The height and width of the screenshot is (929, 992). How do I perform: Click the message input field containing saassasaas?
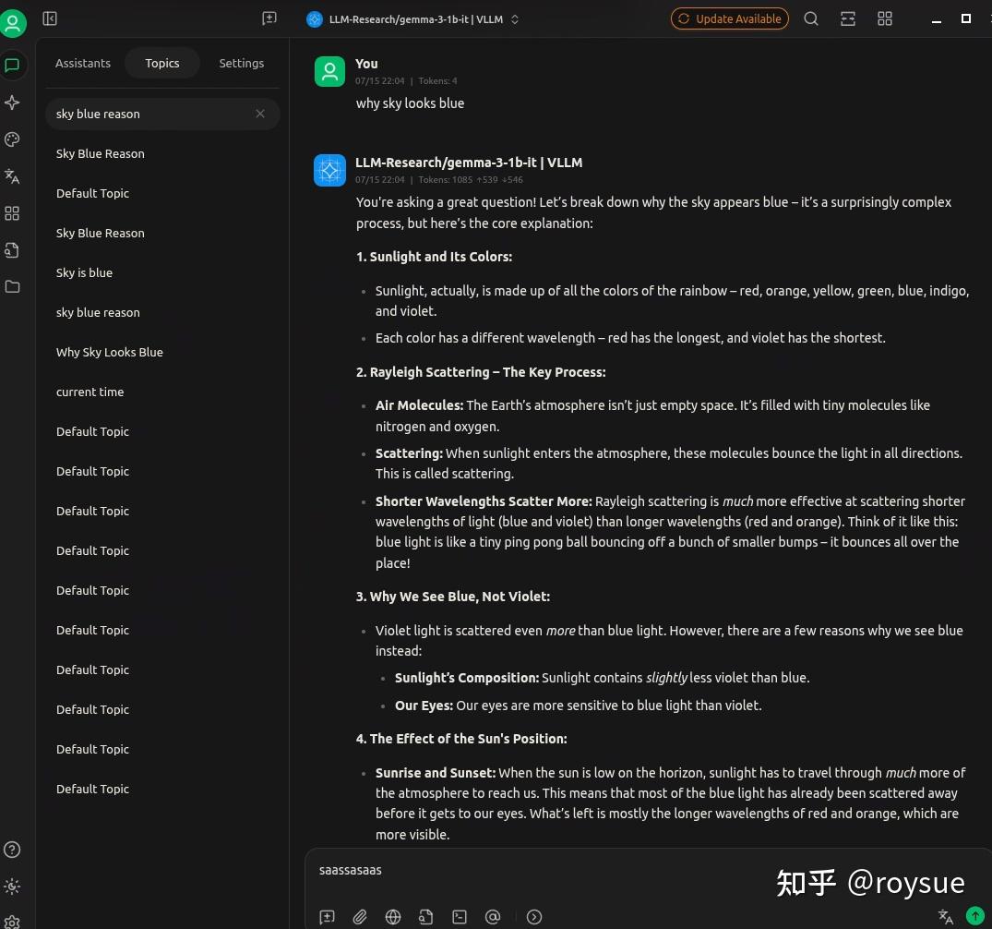click(649, 870)
